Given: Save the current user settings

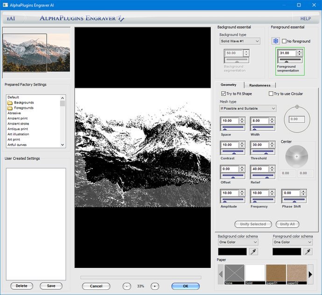Looking at the screenshot, I should (51, 286).
